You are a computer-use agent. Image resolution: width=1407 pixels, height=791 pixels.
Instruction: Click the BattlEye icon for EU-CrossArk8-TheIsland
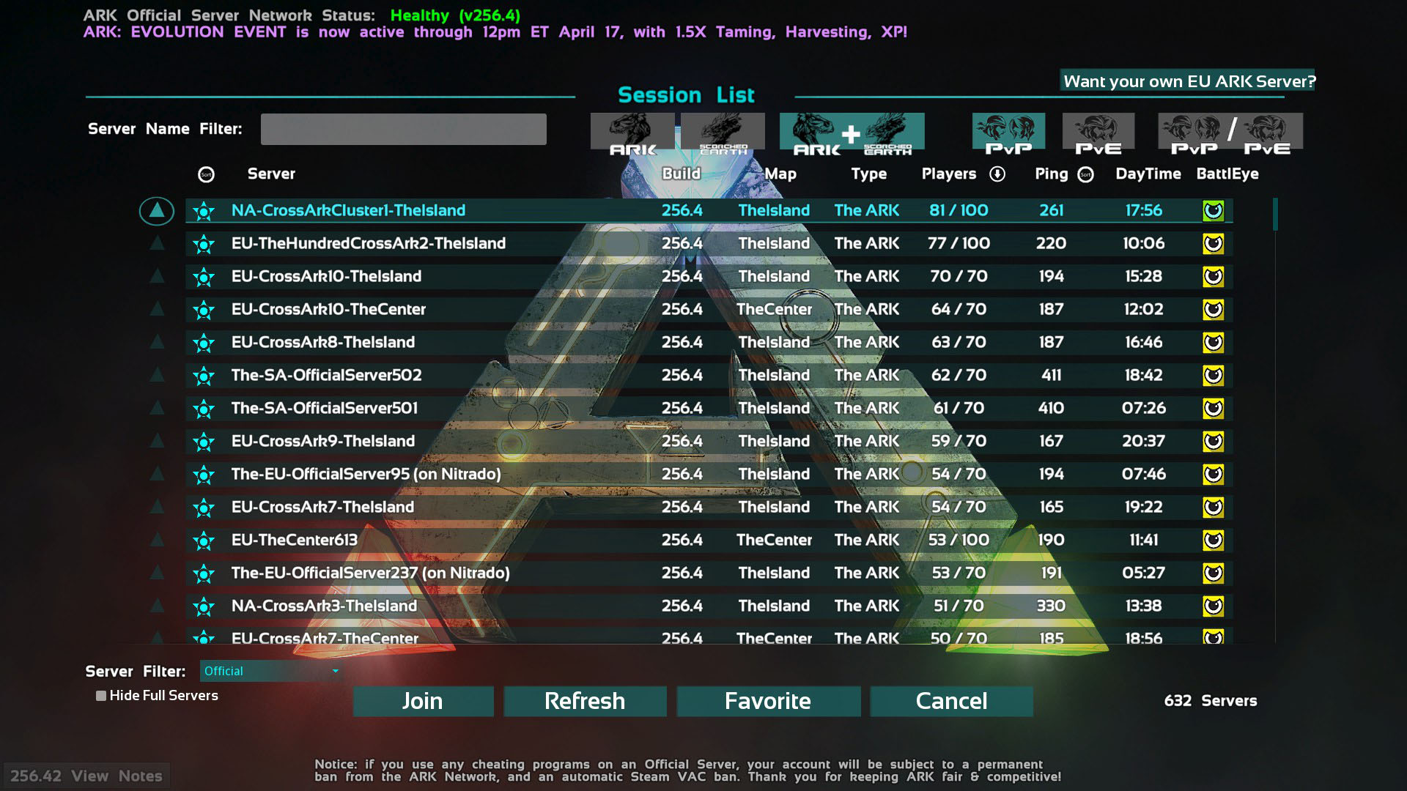(1214, 343)
